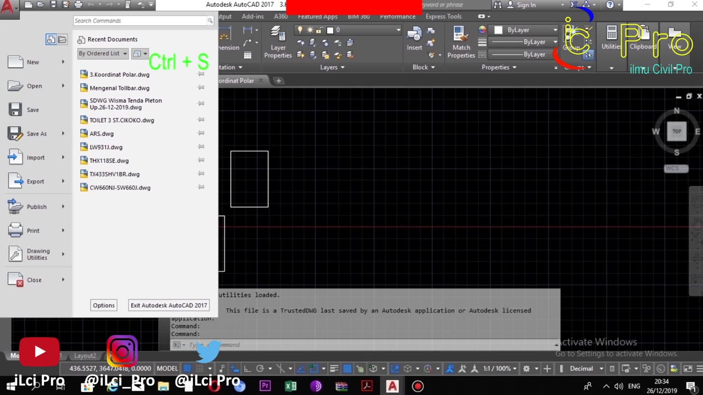Click the pin icon beside LW931J.dwg
Viewport: 703px width, 395px height.
(201, 146)
